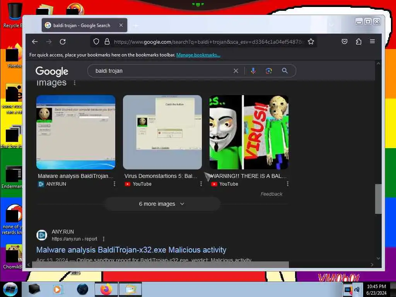
Task: Click the Feedback link under images
Action: (271, 194)
